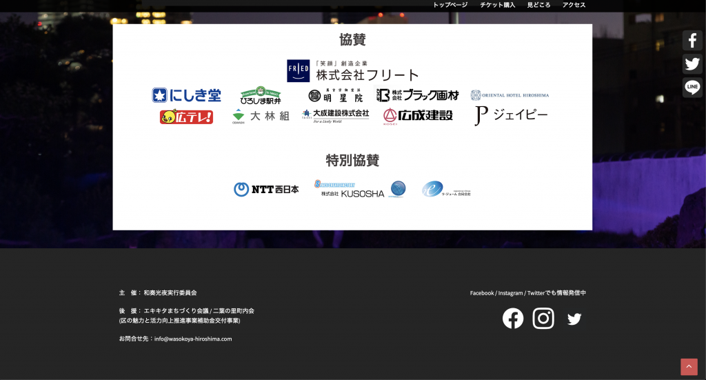Screen dimensions: 706x380
Task: Click the にしき堂 sponsor logo
Action: click(x=186, y=95)
